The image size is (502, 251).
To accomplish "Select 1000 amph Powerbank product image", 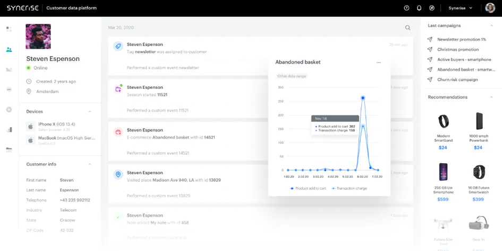I will point(479,121).
